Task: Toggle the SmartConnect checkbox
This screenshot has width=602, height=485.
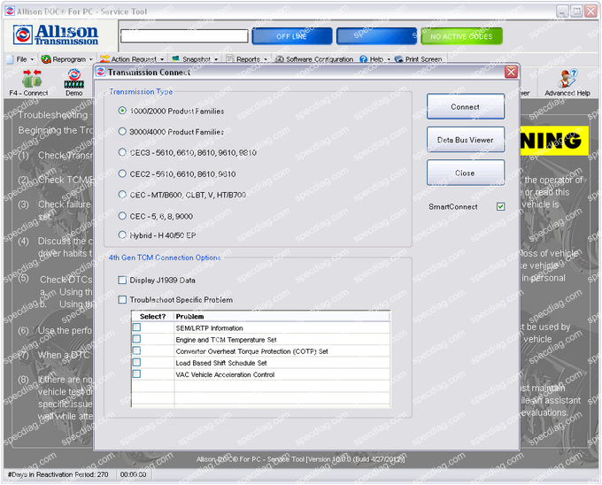Action: pyautogui.click(x=501, y=207)
